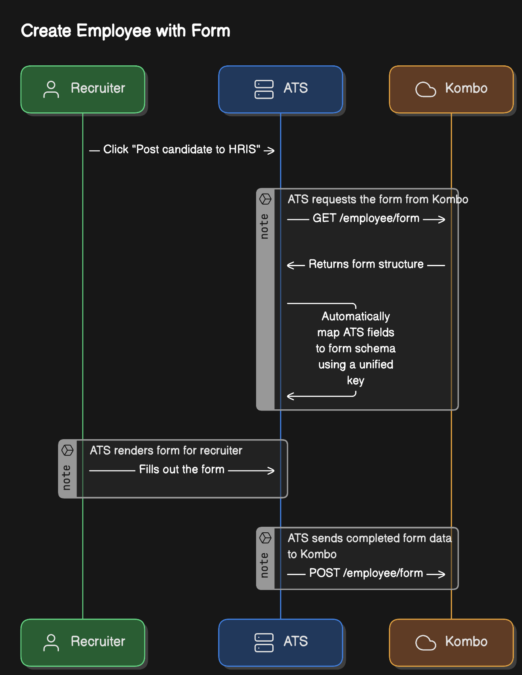
Task: Select the bottom Kombo label
Action: coord(466,641)
